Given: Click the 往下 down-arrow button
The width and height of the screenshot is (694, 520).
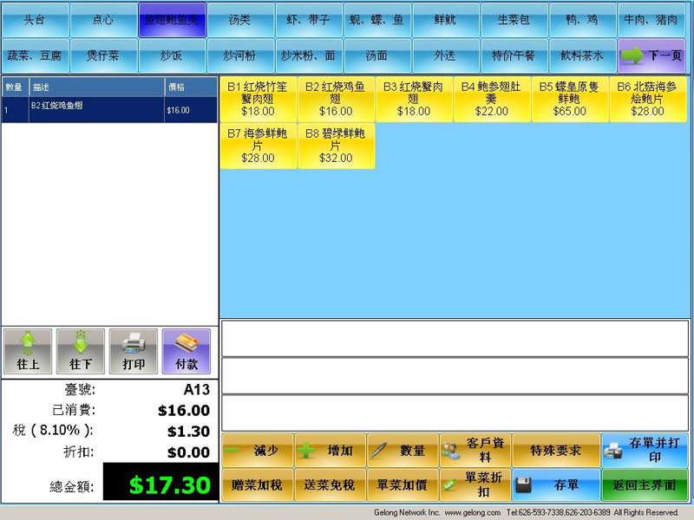Looking at the screenshot, I should (81, 351).
